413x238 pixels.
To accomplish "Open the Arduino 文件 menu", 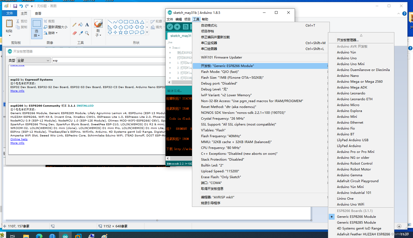I will pyautogui.click(x=170, y=19).
